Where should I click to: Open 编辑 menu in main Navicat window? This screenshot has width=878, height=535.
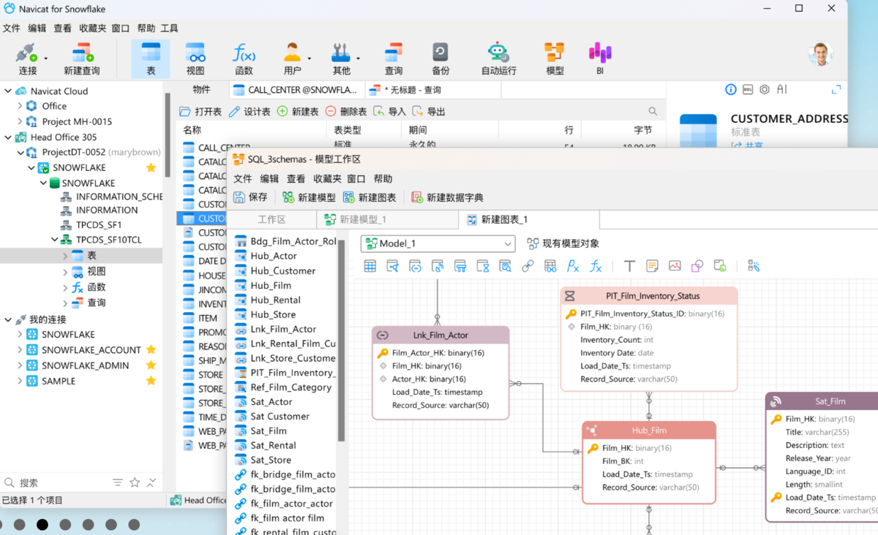click(x=37, y=29)
